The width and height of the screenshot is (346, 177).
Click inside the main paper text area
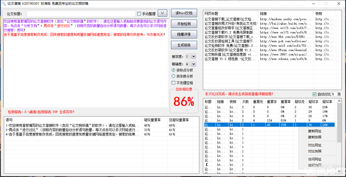coord(86,63)
